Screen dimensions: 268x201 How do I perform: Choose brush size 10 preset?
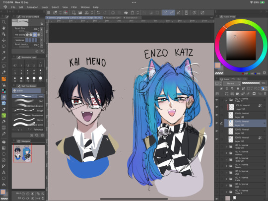[21, 79]
